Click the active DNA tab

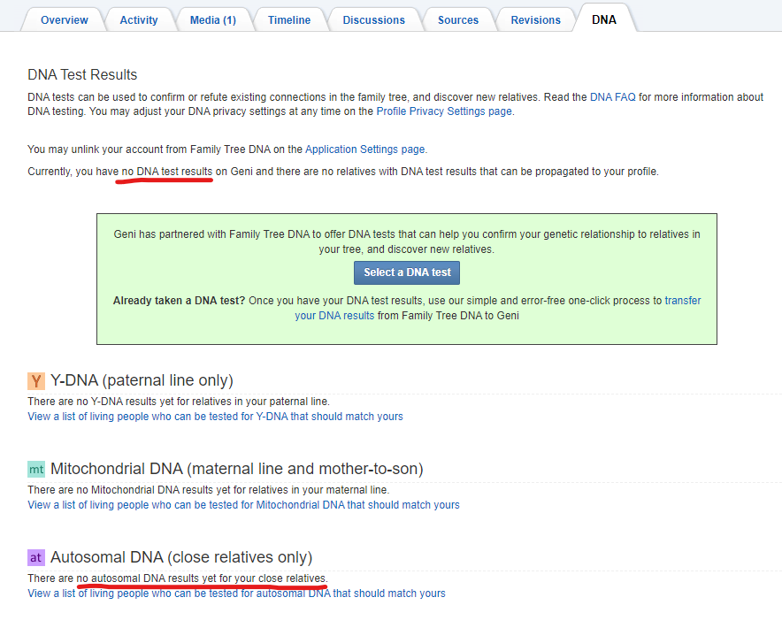click(603, 19)
